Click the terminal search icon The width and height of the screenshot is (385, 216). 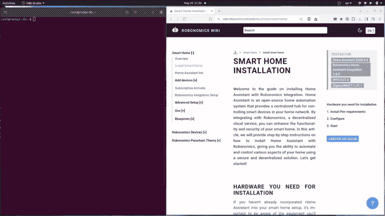[127, 12]
